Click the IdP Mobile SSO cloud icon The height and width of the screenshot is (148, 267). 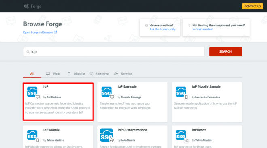[32, 135]
